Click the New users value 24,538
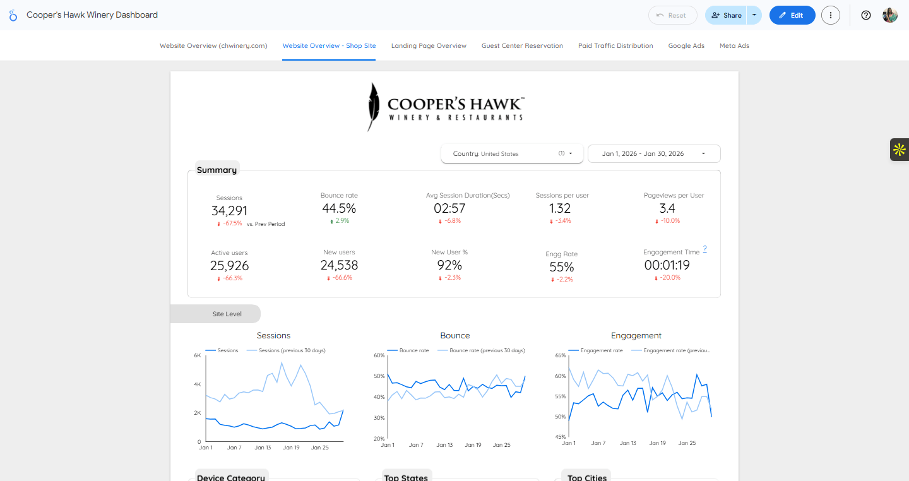Viewport: 909px width, 481px height. (x=340, y=265)
